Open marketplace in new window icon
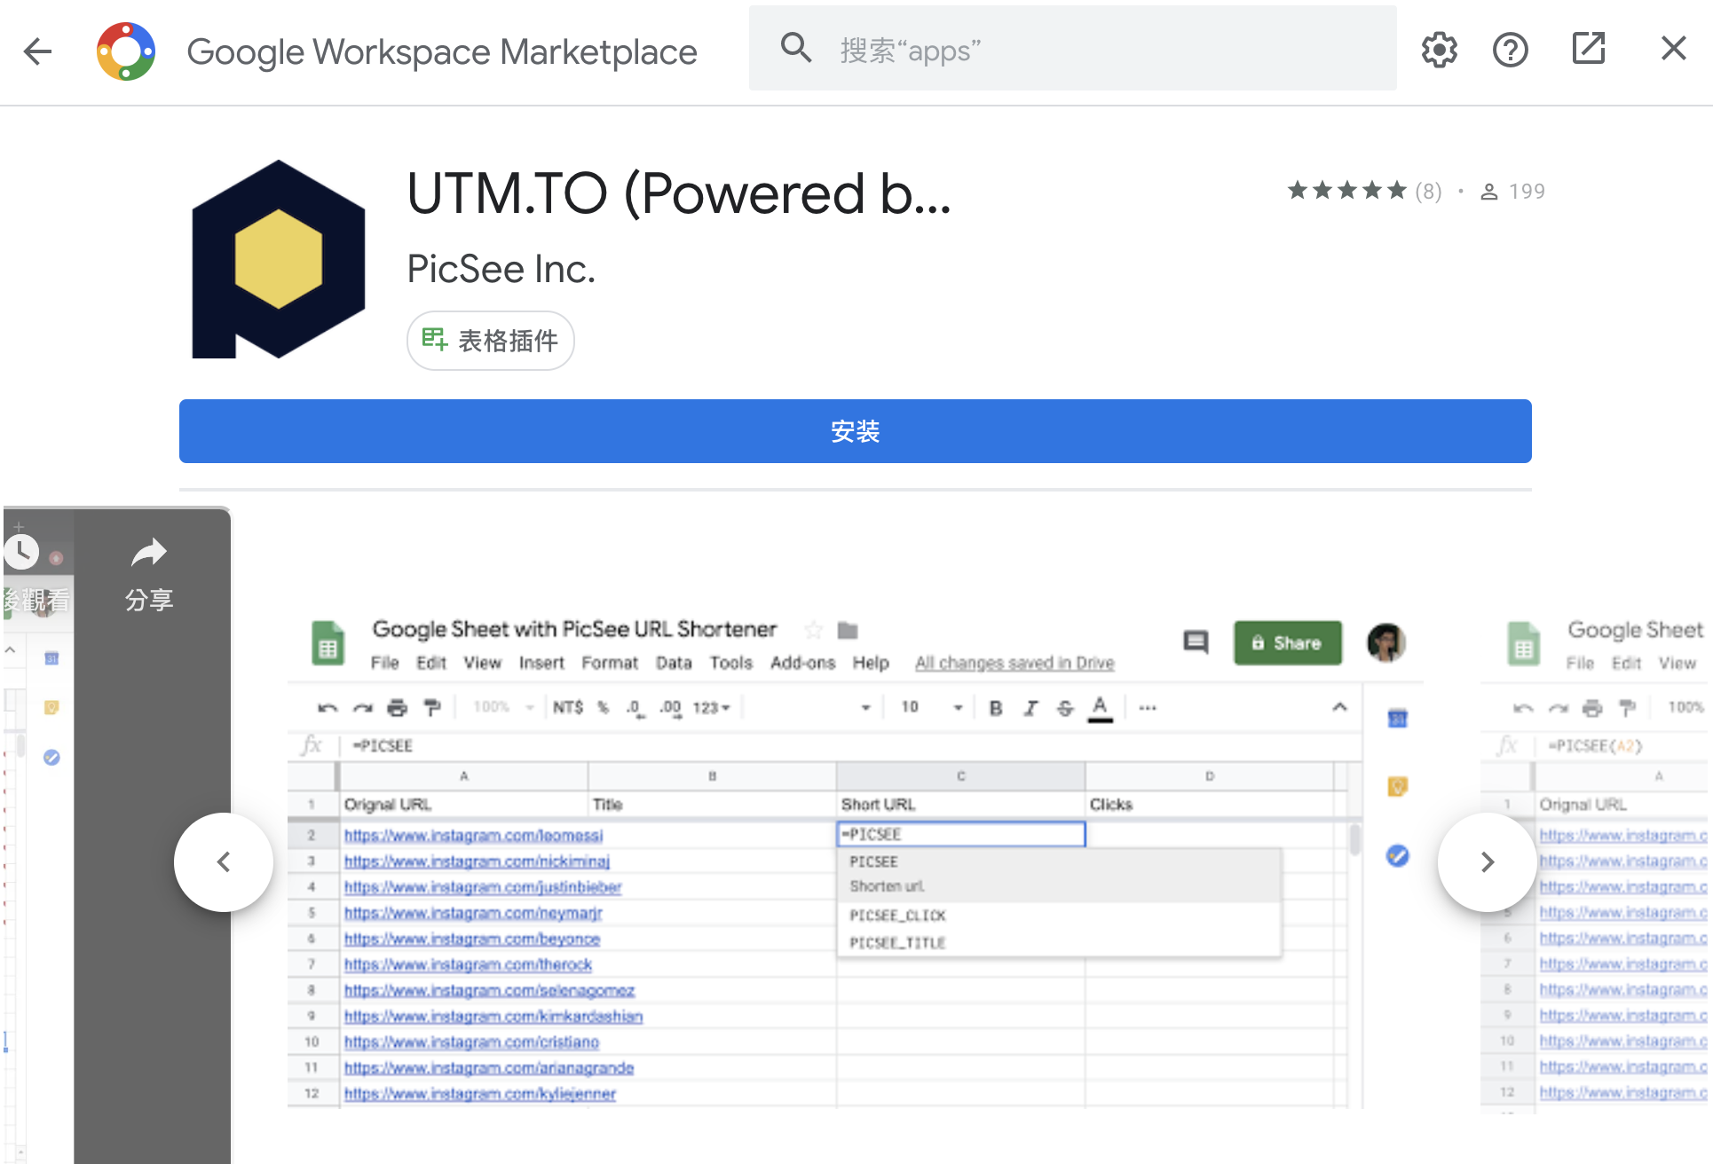This screenshot has height=1164, width=1713. [1588, 49]
